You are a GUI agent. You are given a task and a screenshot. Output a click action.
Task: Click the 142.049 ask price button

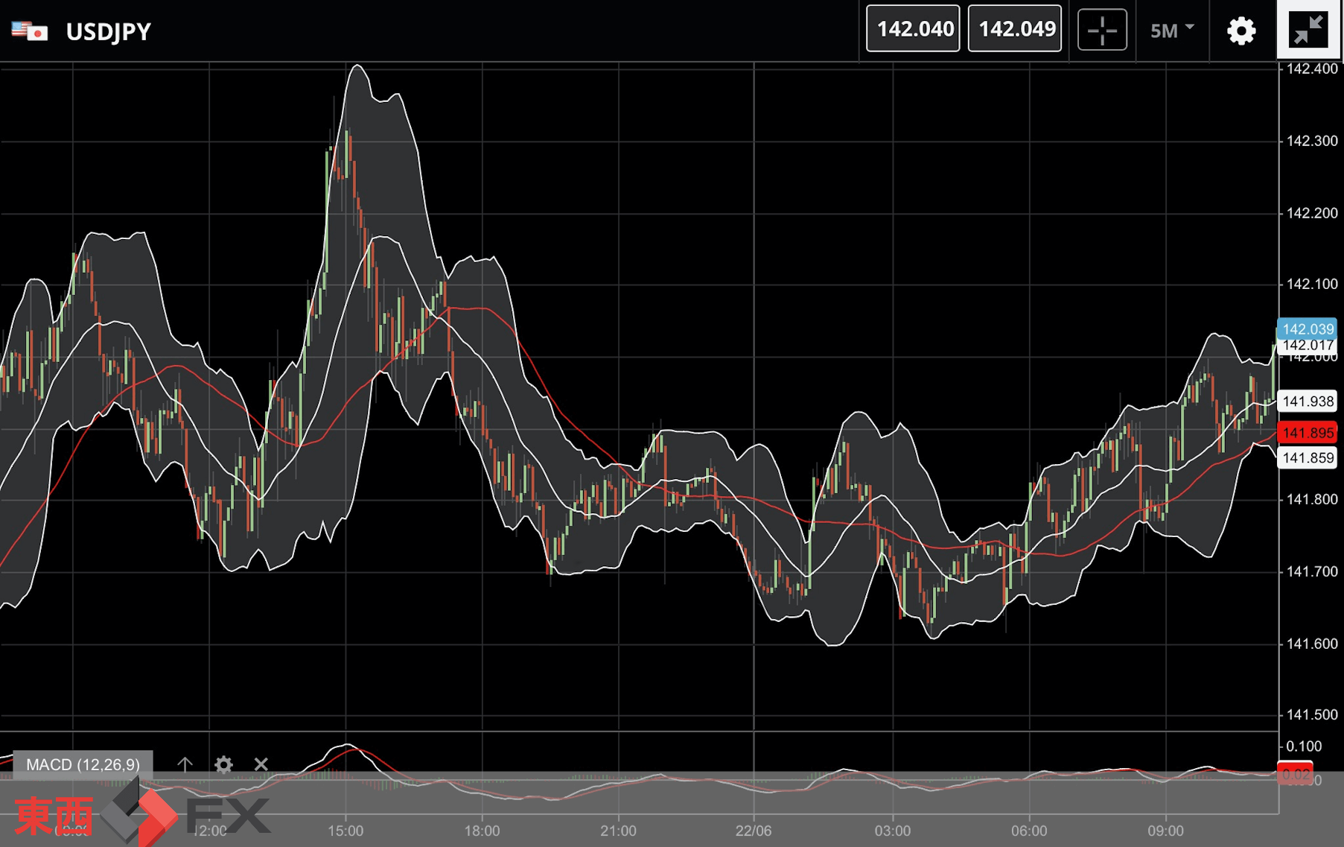1015,29
